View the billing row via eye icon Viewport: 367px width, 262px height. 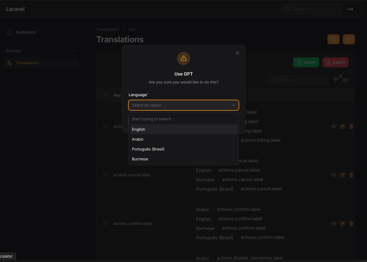(334, 126)
